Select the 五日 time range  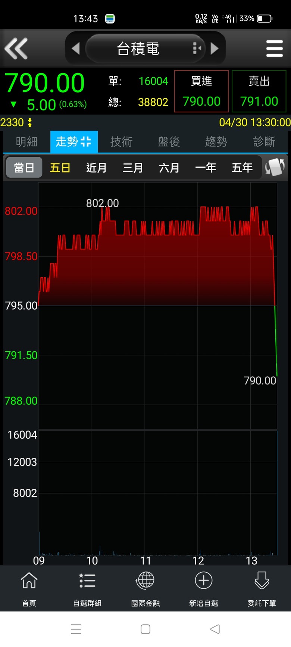[60, 168]
